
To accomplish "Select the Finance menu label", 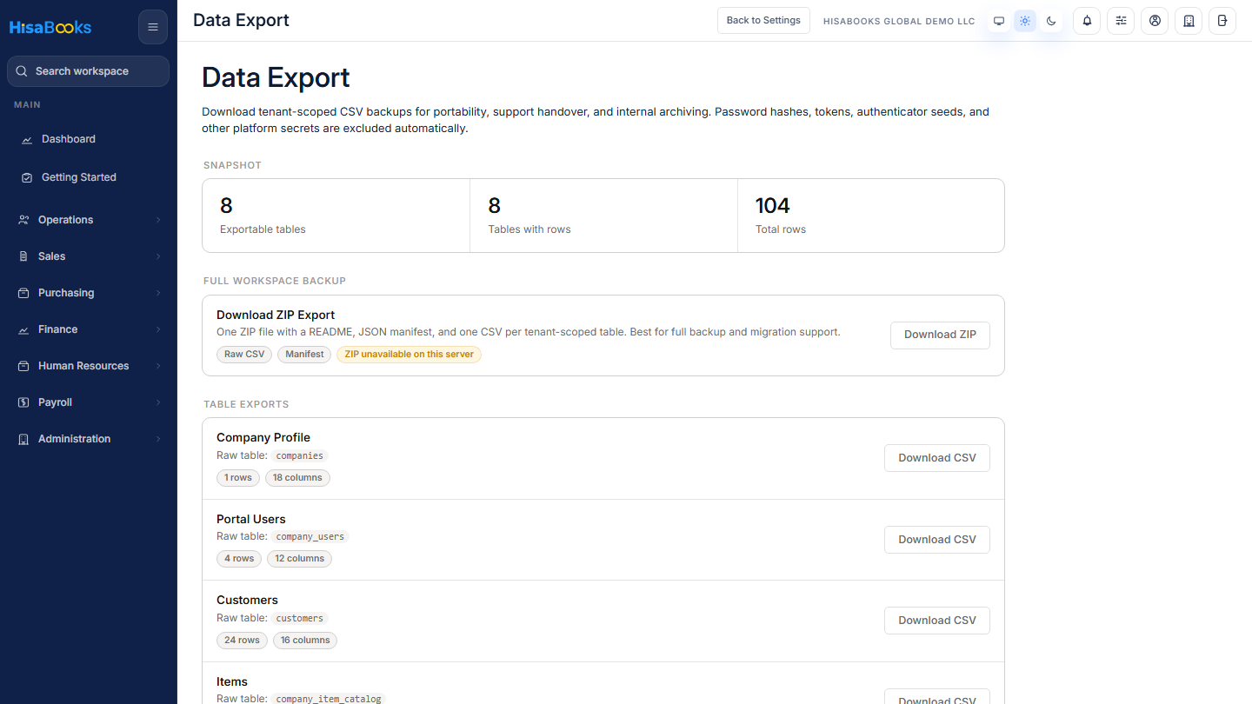I will 57,329.
